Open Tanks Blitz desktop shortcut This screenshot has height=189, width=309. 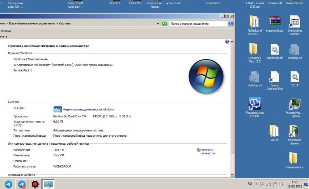pyautogui.click(x=135, y=2)
